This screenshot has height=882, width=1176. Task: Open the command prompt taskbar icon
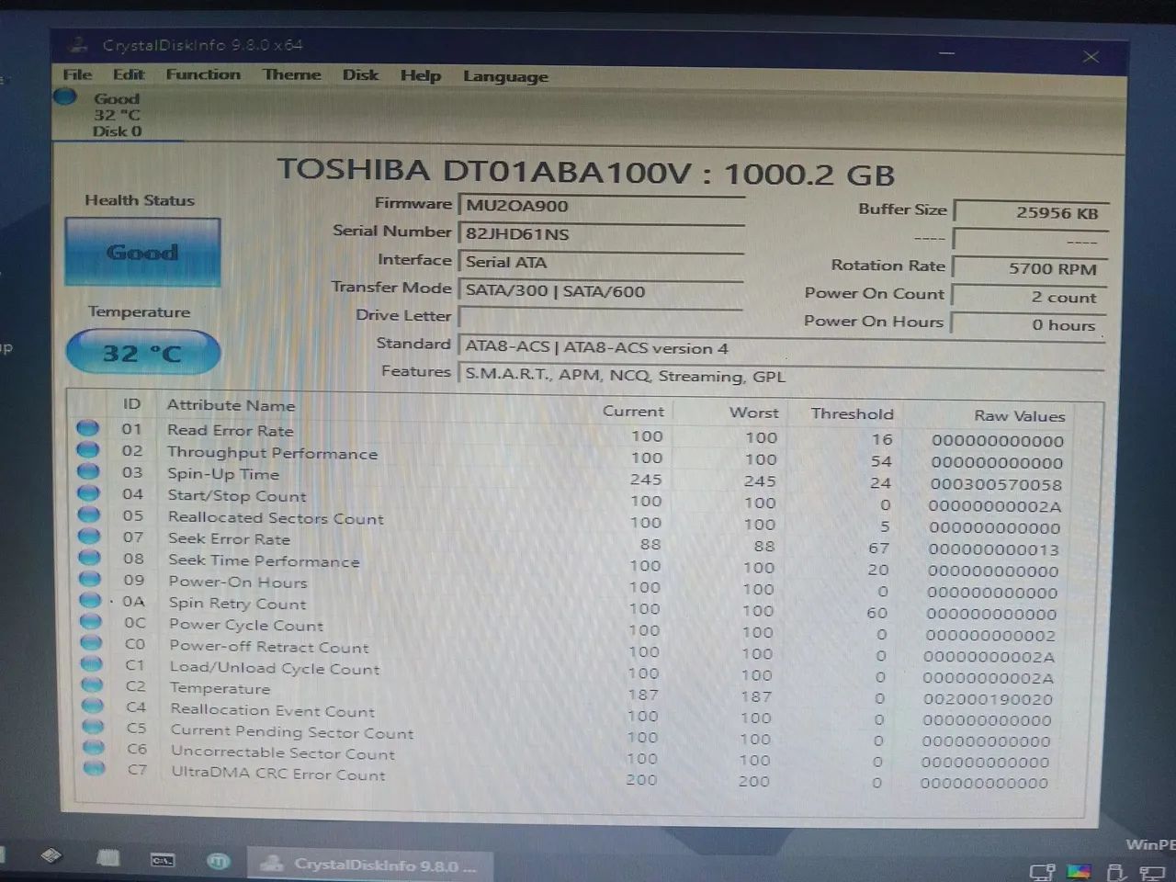[163, 860]
